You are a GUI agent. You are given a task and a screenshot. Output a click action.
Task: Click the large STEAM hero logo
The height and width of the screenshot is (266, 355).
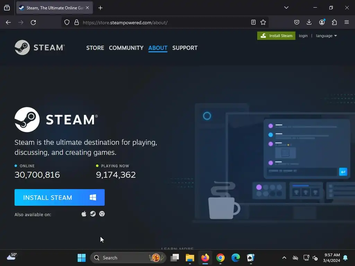pyautogui.click(x=56, y=119)
